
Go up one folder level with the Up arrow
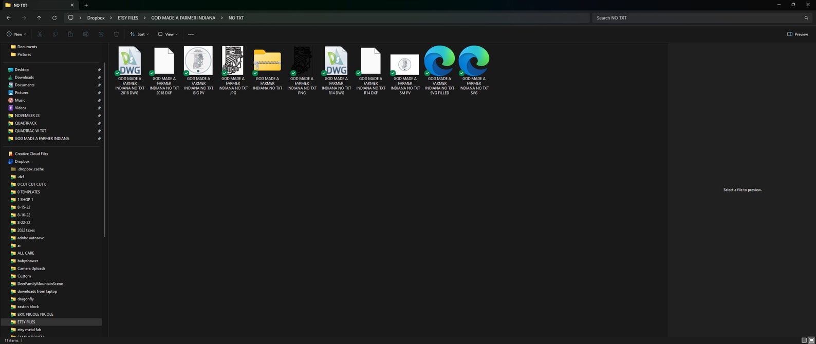click(x=39, y=17)
